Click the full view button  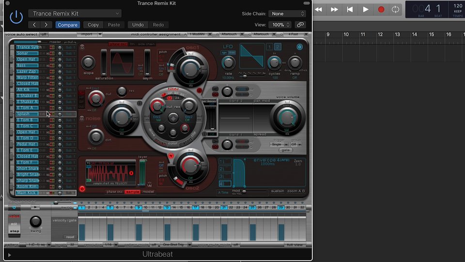pos(295,245)
